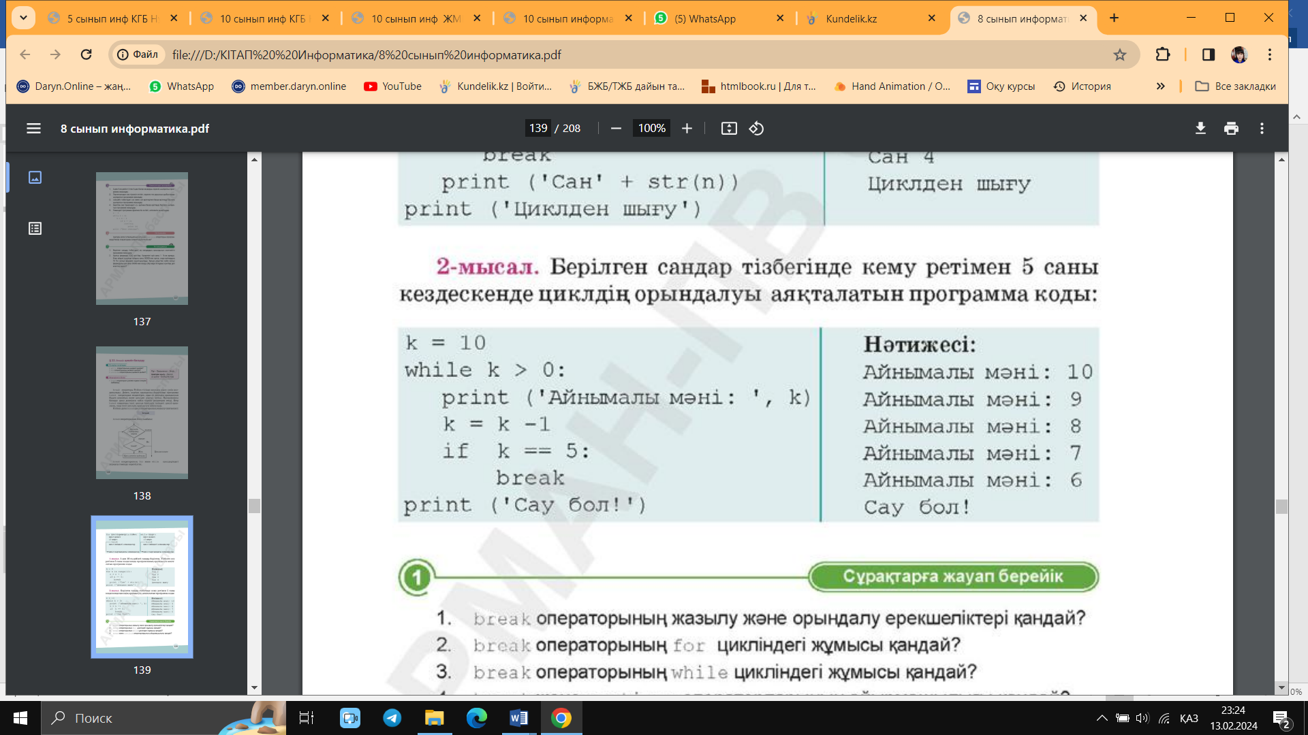The width and height of the screenshot is (1308, 735).
Task: Click the PDF download icon
Action: [1200, 128]
